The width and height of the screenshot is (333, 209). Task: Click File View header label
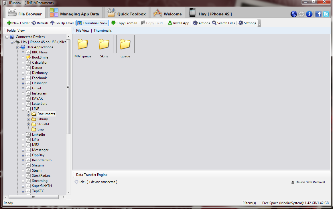(83, 31)
